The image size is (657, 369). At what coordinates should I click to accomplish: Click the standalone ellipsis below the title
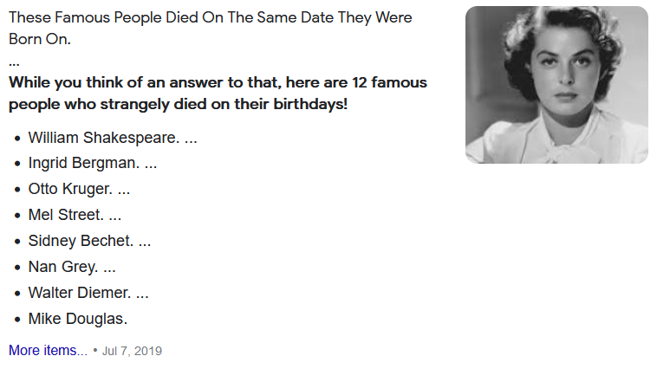coord(14,61)
